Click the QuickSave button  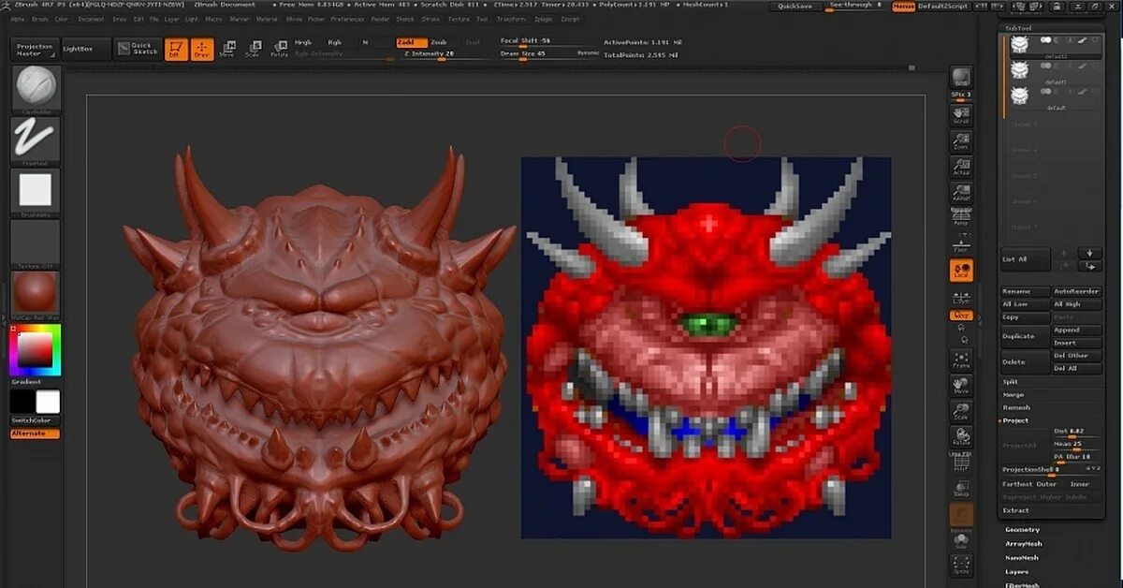click(x=795, y=6)
